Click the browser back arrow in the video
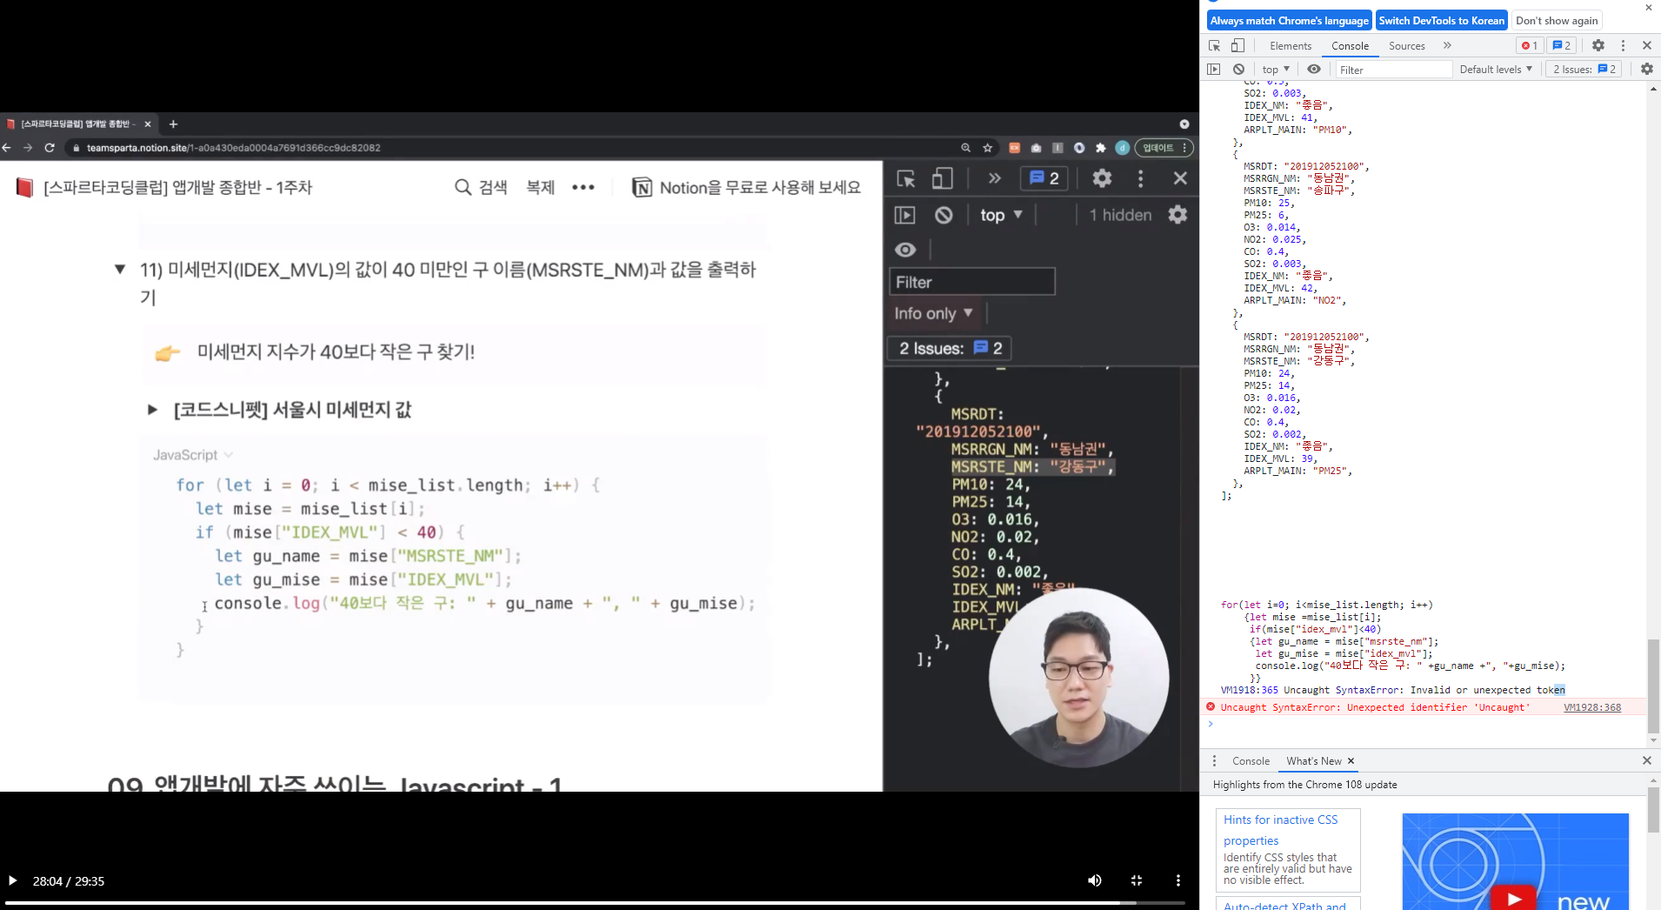The width and height of the screenshot is (1661, 910). (x=7, y=148)
